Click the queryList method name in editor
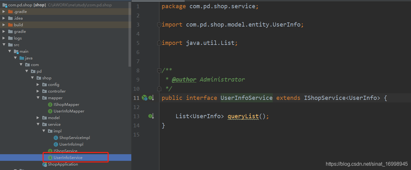 pyautogui.click(x=243, y=116)
